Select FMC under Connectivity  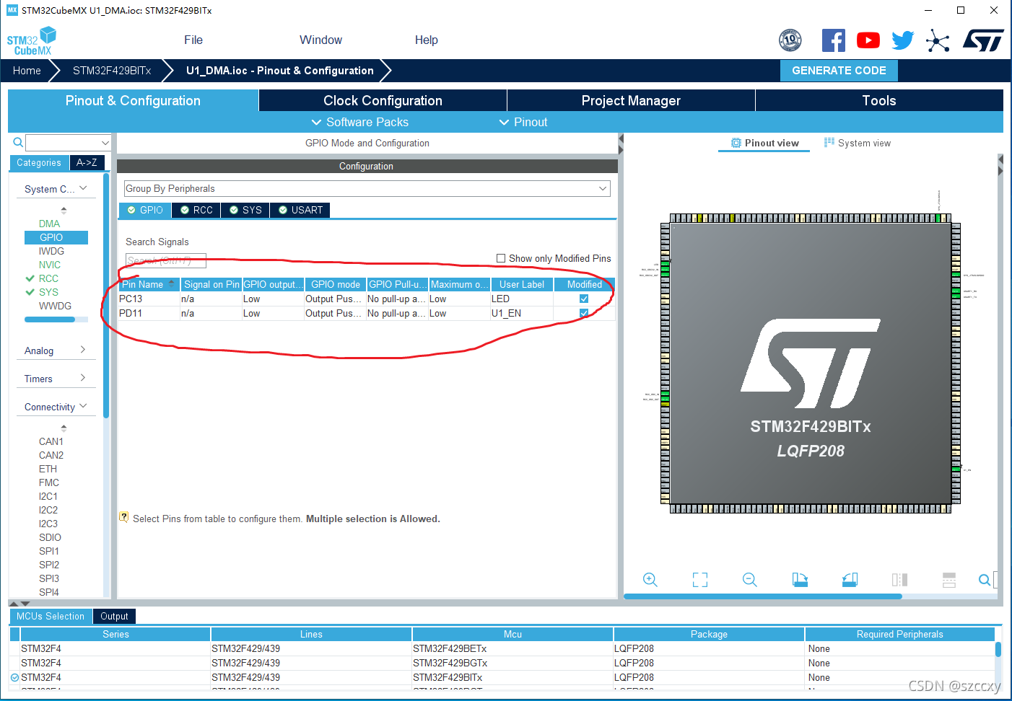coord(49,482)
